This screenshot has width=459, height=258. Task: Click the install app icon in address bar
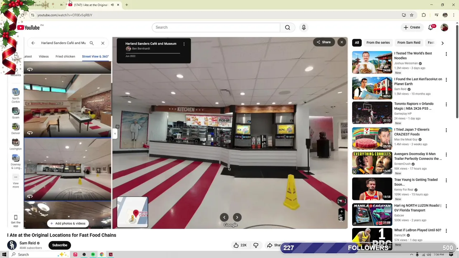pos(404,15)
